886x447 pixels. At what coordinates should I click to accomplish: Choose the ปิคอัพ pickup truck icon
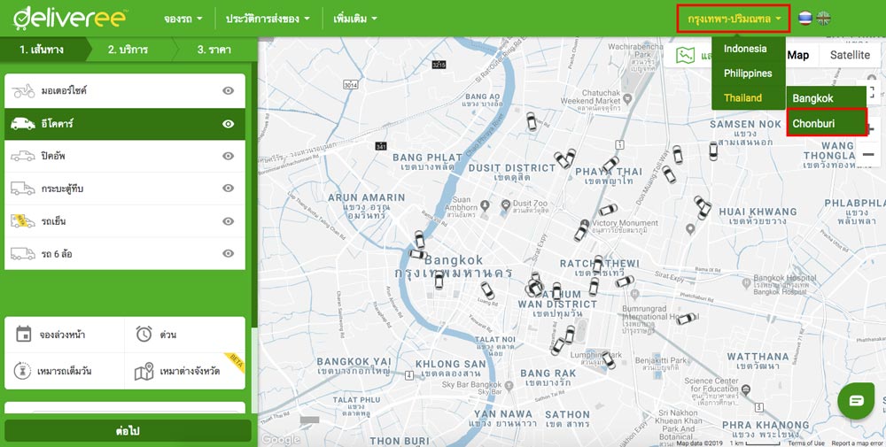(x=23, y=156)
